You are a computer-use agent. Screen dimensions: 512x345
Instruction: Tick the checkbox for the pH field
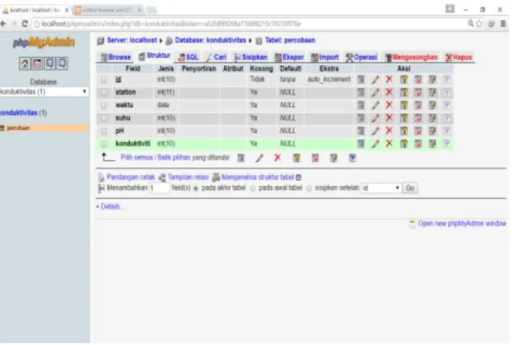(x=104, y=131)
